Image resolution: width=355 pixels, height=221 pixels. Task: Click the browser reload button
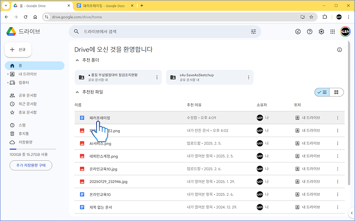click(26, 17)
